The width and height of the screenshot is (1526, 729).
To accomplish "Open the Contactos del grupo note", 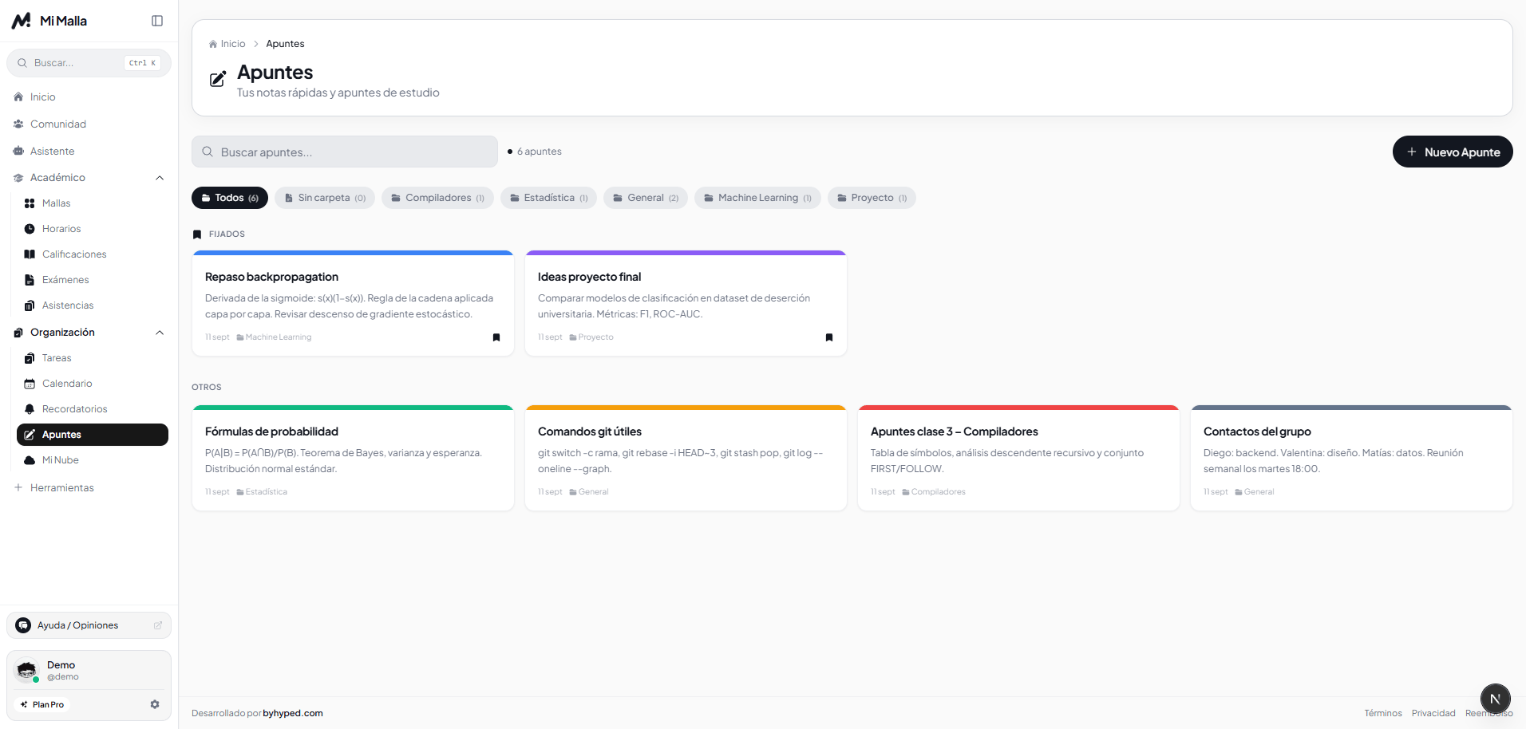I will pyautogui.click(x=1351, y=458).
